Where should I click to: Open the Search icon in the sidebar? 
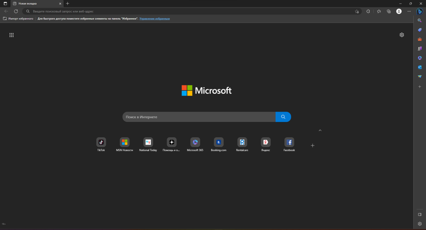(419, 21)
